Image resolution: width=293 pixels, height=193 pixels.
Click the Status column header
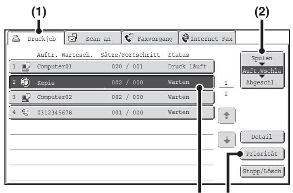pyautogui.click(x=179, y=55)
